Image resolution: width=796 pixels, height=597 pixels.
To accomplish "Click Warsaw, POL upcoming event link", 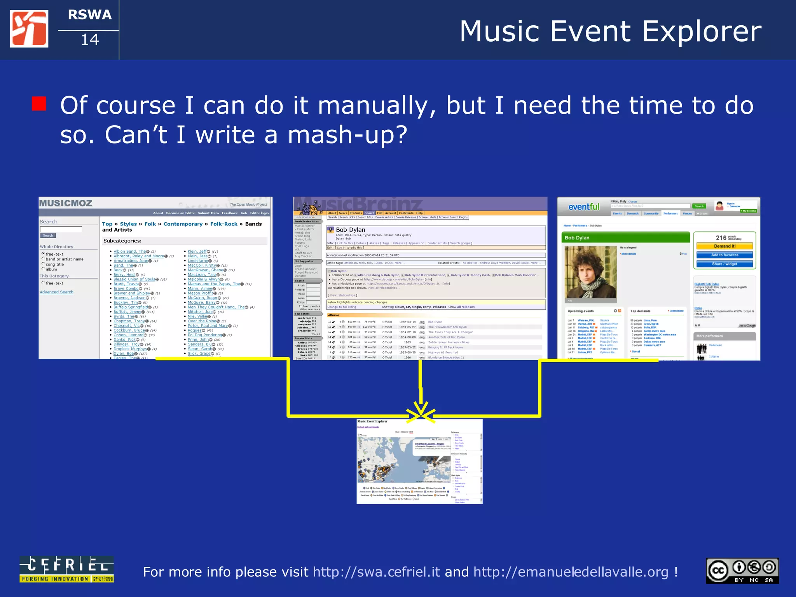I will 586,321.
